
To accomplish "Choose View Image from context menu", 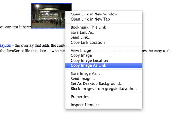I will pyautogui.click(x=104, y=51).
